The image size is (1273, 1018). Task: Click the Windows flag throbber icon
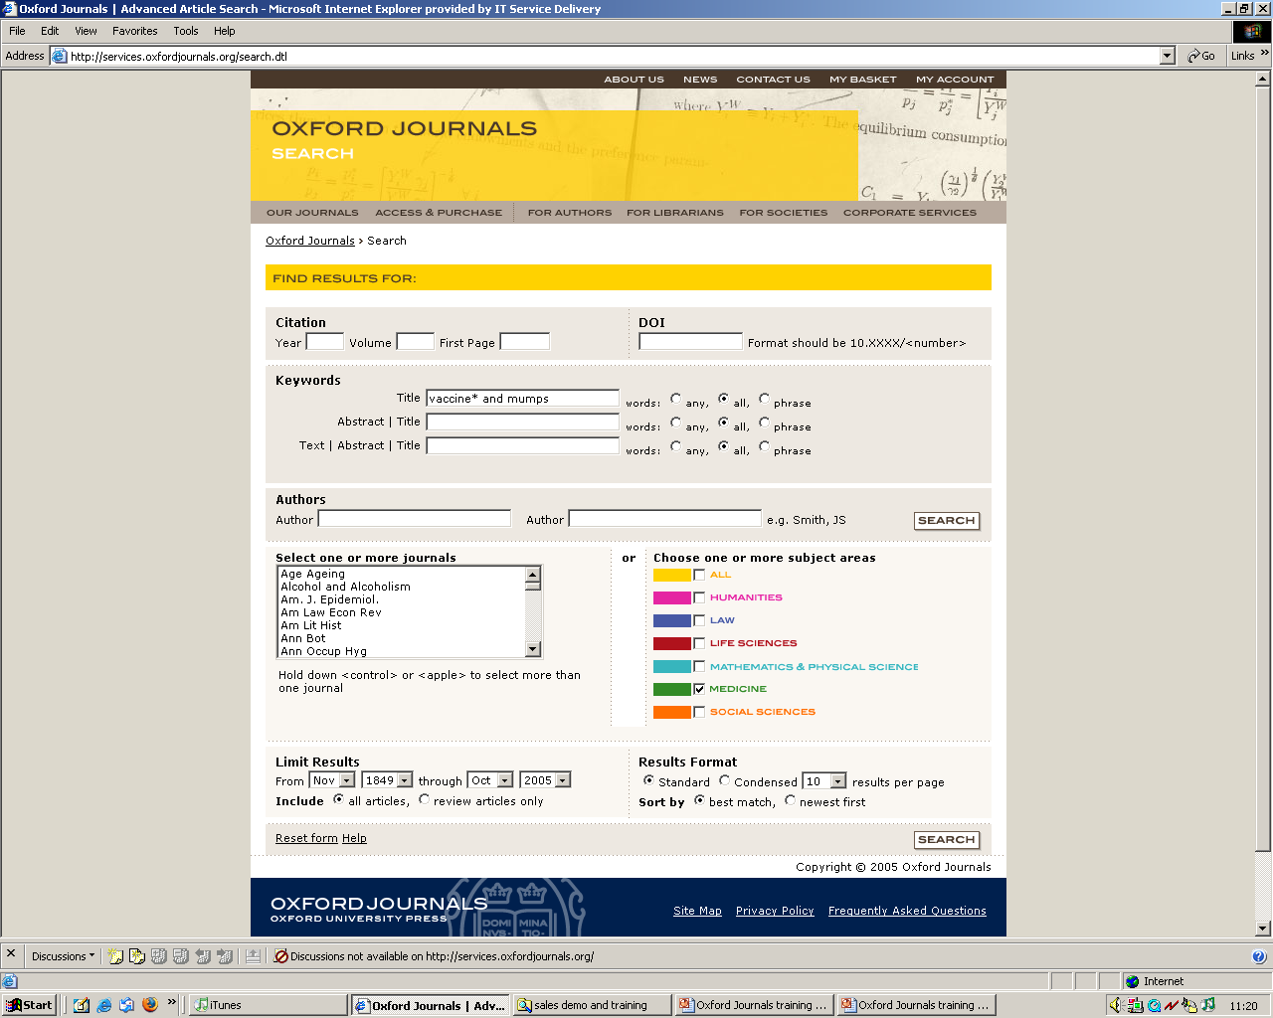coord(1252,31)
